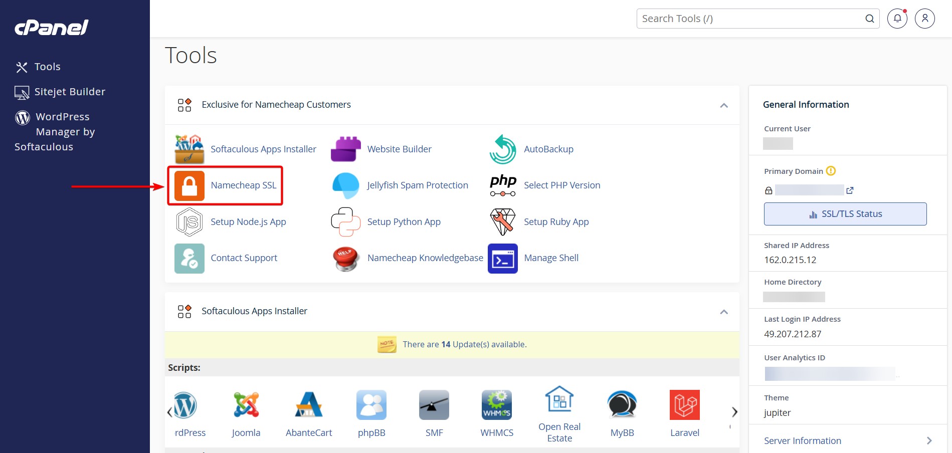Open the Website Builder link
The image size is (952, 453).
400,149
